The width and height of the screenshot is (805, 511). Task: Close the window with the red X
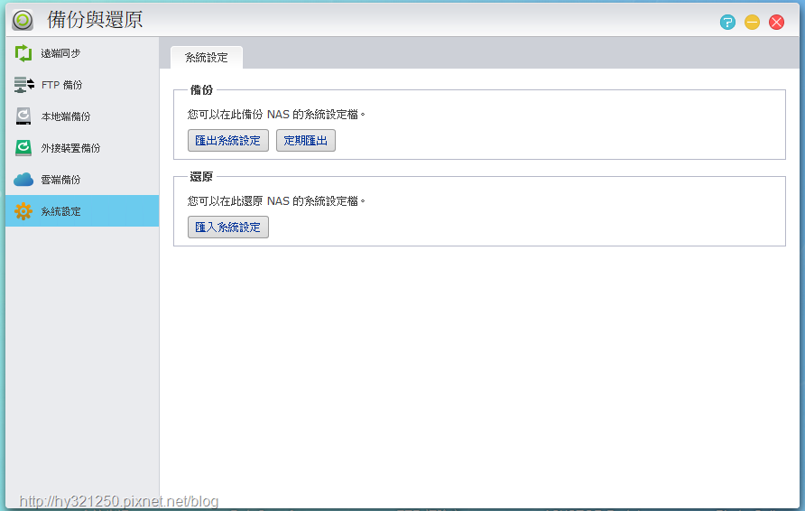coord(776,22)
